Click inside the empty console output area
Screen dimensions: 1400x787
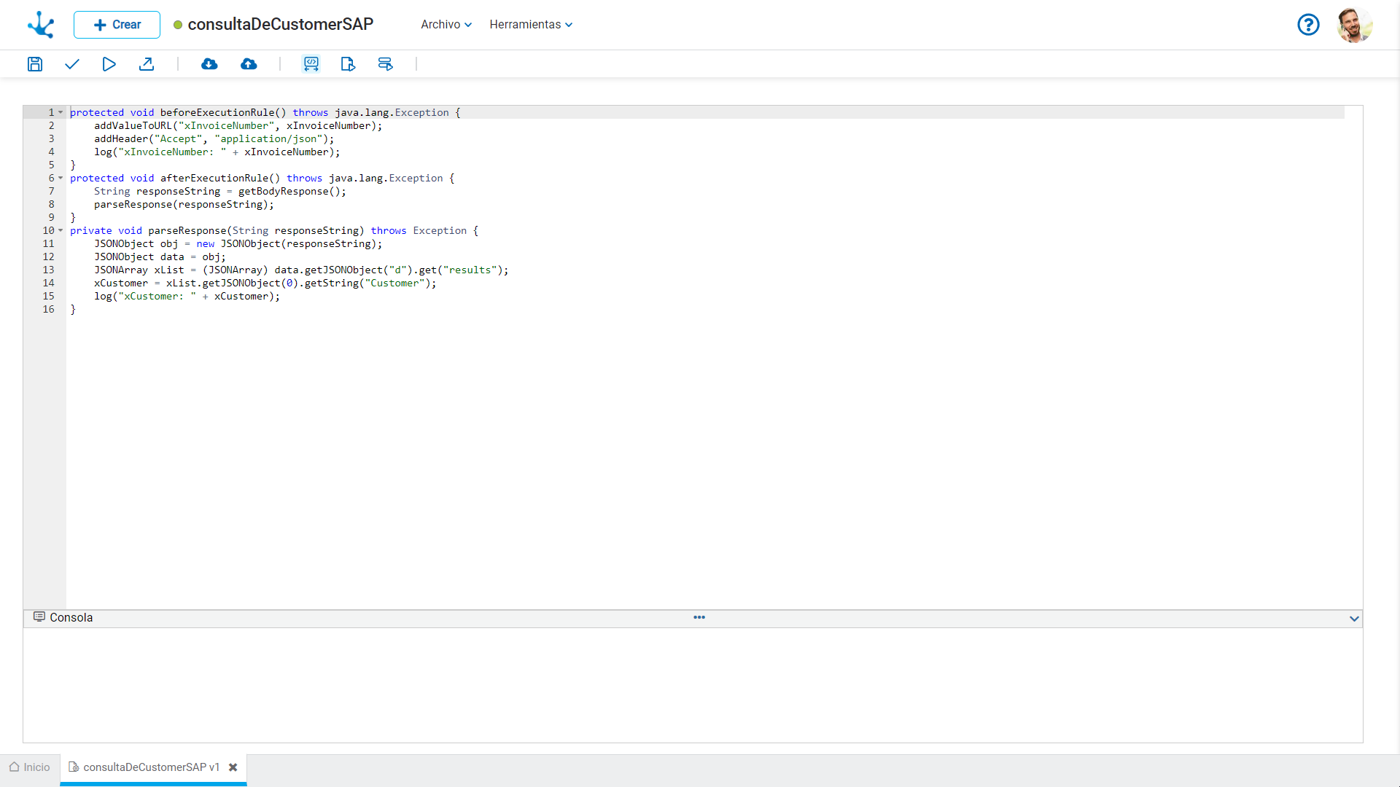coord(693,685)
